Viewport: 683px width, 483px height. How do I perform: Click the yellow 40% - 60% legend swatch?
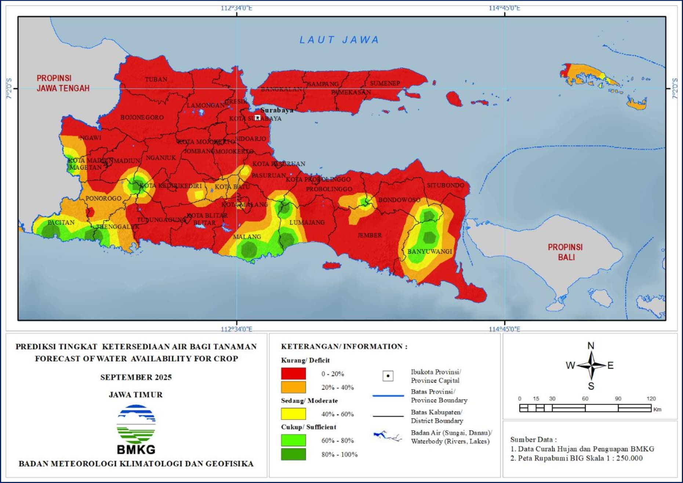click(293, 414)
